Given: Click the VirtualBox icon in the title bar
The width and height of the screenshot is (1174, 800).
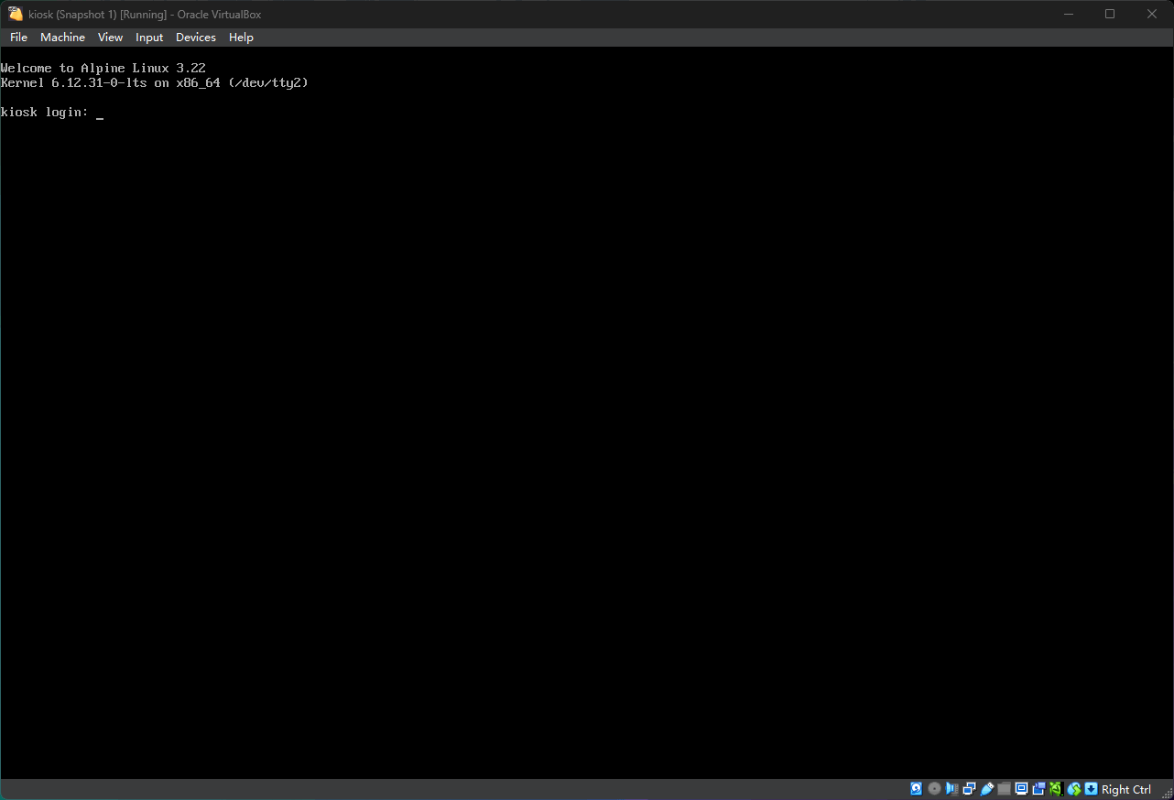Looking at the screenshot, I should coord(15,14).
